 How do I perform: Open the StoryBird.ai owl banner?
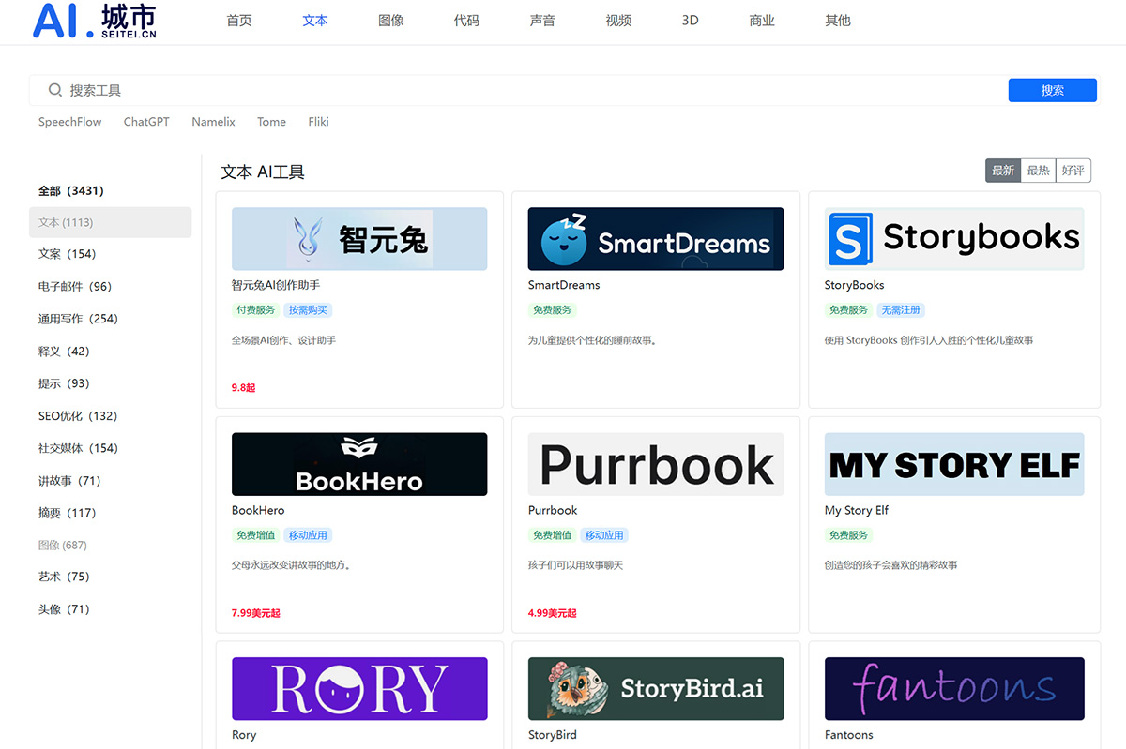(x=656, y=689)
